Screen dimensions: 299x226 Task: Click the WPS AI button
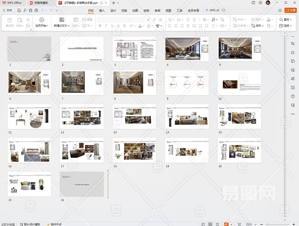coord(212,11)
